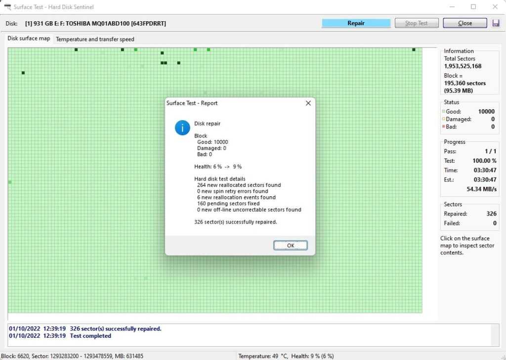The height and width of the screenshot is (360, 506).
Task: Close the Surface Test Report dialog with X
Action: pos(308,103)
